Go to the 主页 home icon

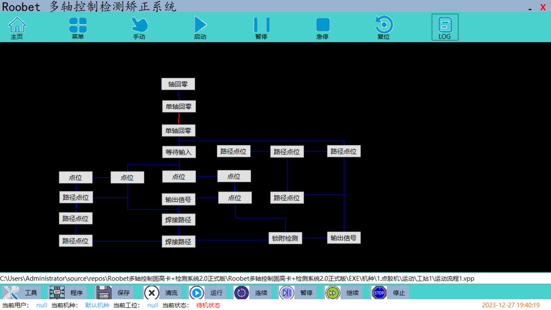pyautogui.click(x=17, y=25)
